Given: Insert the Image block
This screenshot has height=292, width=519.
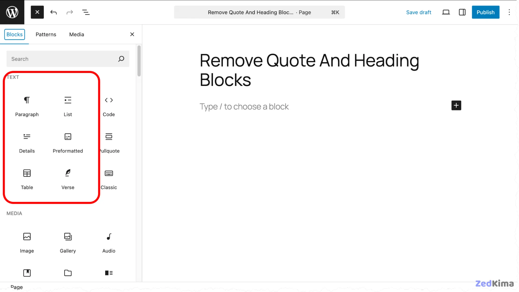Looking at the screenshot, I should pos(27,242).
